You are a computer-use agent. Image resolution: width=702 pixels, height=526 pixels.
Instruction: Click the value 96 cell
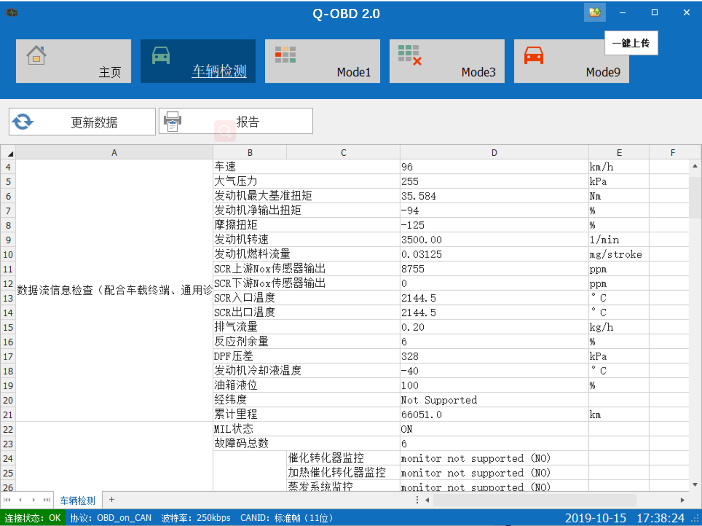(x=494, y=166)
